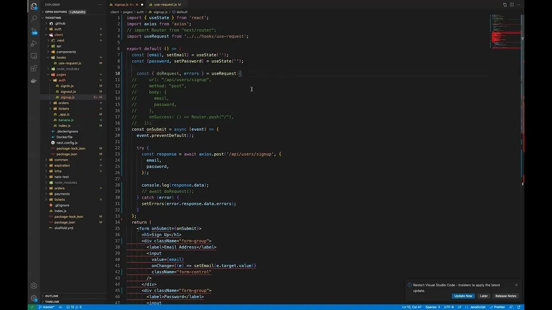Click 'client' in the breadcrumb
This screenshot has width=552, height=310.
pos(114,12)
